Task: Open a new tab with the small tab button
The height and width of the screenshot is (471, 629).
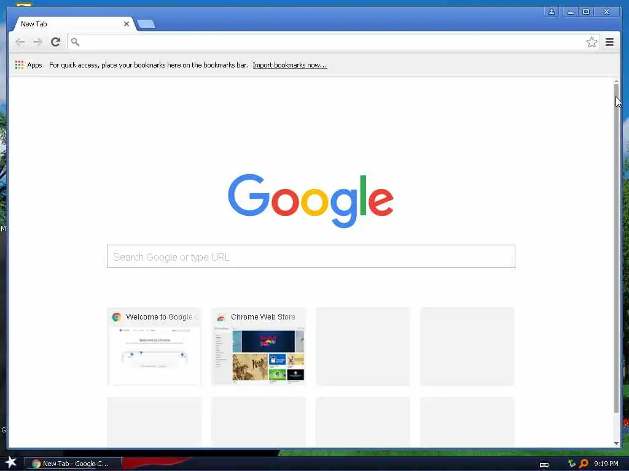Action: 146,24
